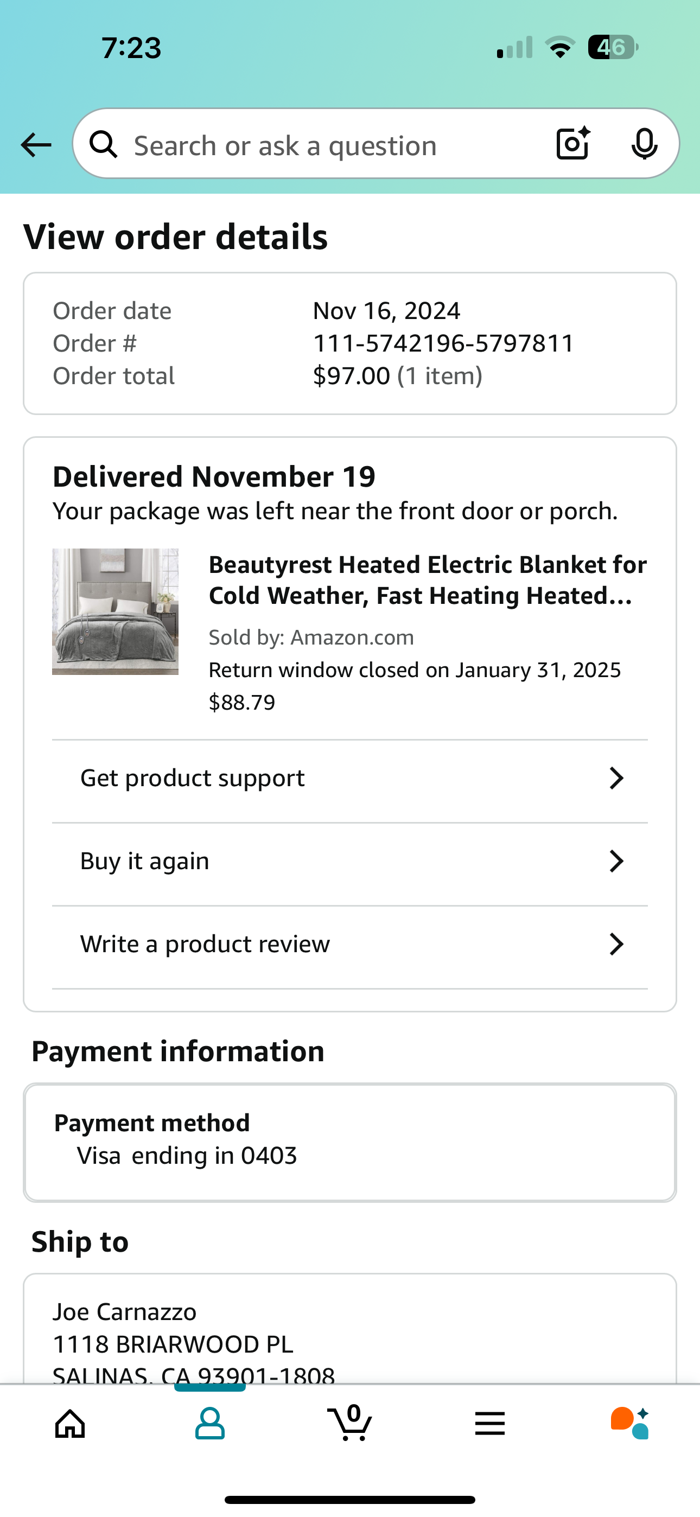This screenshot has height=1517, width=700.
Task: Go to Home tab icon
Action: [x=70, y=1424]
